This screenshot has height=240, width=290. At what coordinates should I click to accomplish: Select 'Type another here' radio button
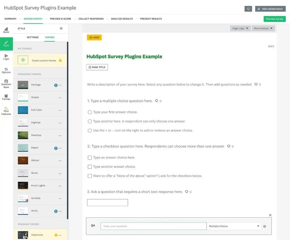click(90, 121)
